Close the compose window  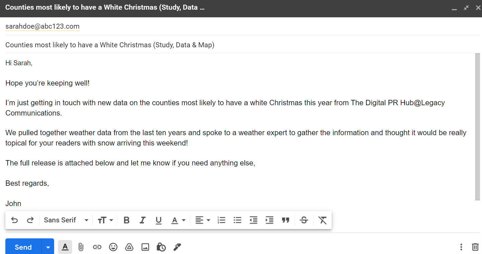(x=478, y=8)
